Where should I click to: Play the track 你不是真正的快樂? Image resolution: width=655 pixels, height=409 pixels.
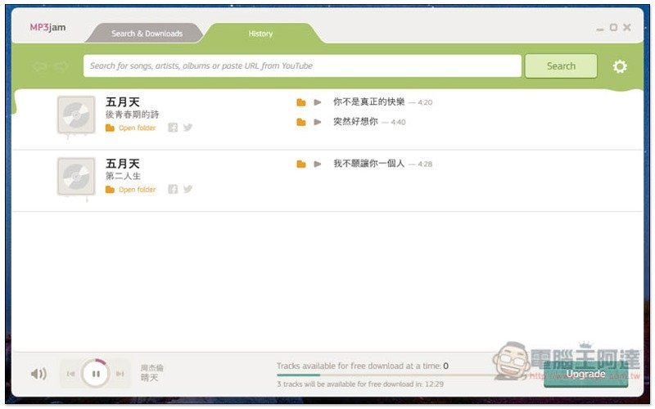pyautogui.click(x=318, y=102)
